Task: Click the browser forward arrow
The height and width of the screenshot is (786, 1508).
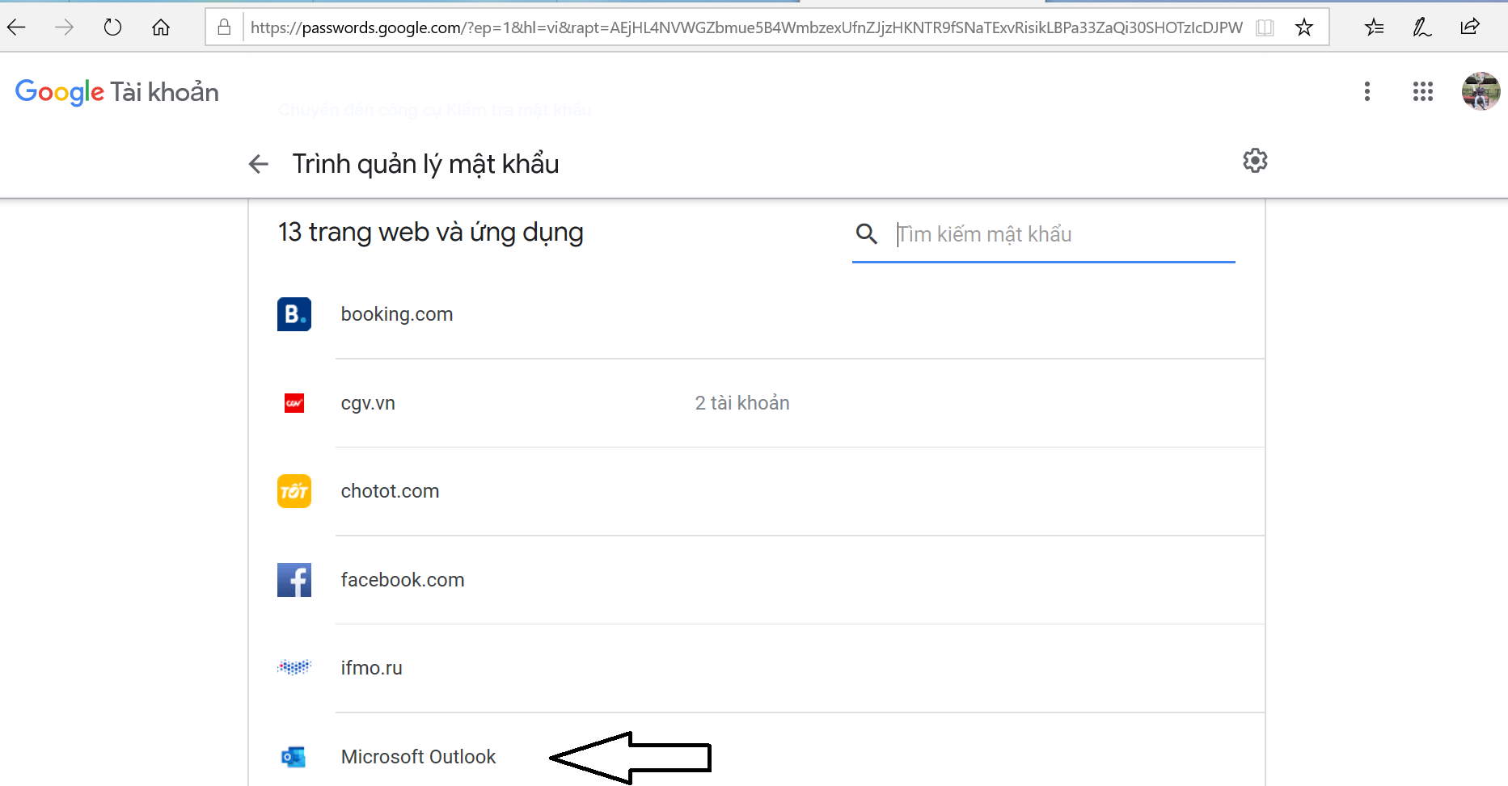Action: [x=64, y=27]
